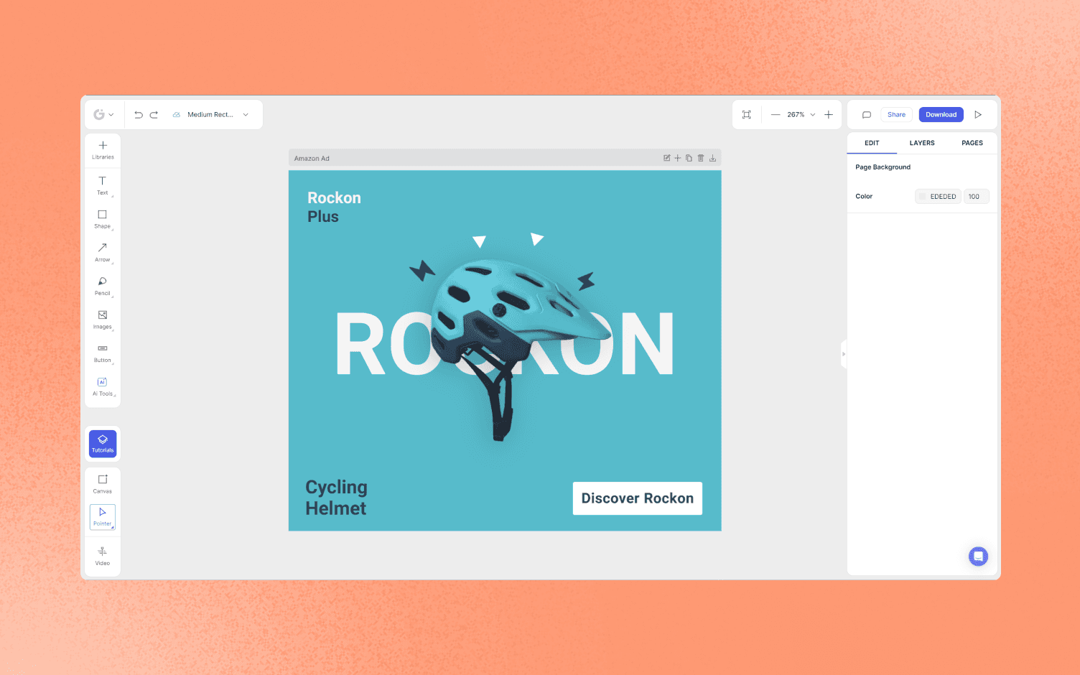Screen dimensions: 1080x675
Task: Select the Shape tool
Action: coord(103,219)
